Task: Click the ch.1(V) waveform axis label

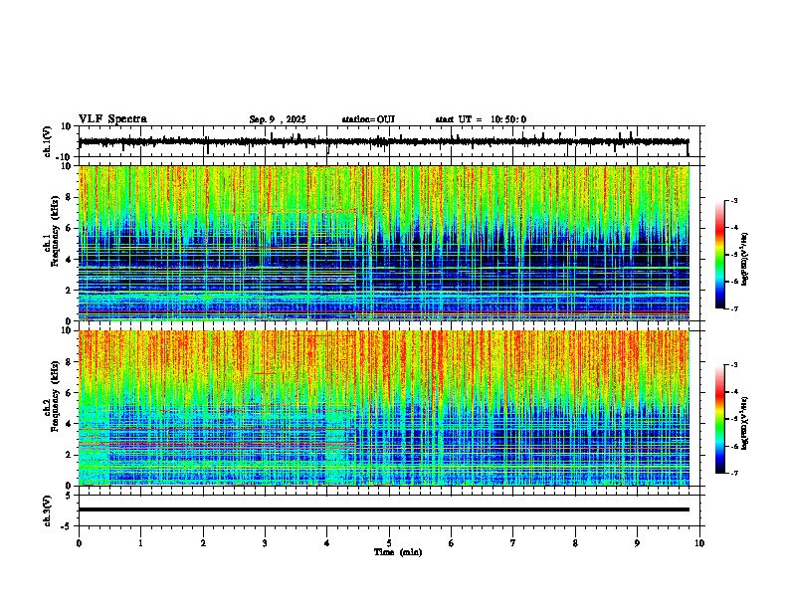Action: click(x=48, y=141)
